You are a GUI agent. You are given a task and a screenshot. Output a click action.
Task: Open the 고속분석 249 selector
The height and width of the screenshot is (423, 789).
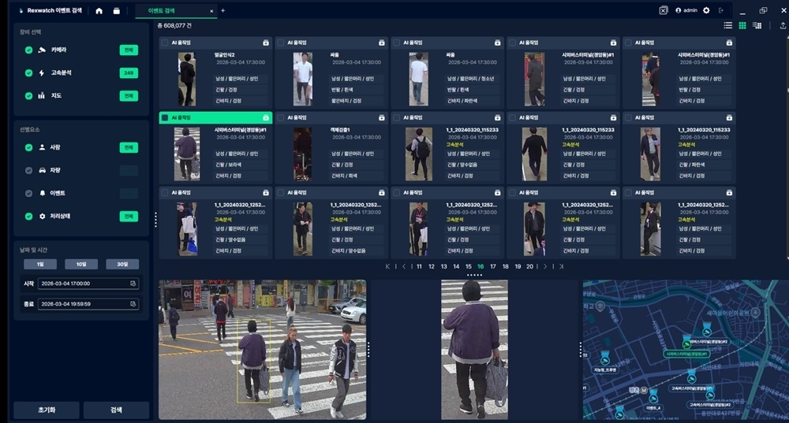coord(129,73)
